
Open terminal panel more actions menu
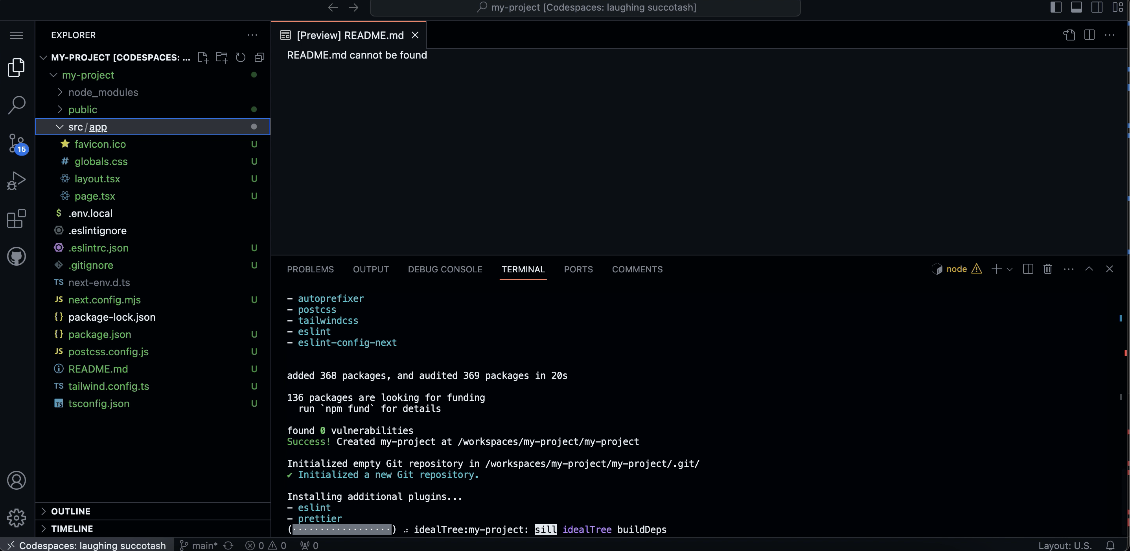pyautogui.click(x=1069, y=269)
